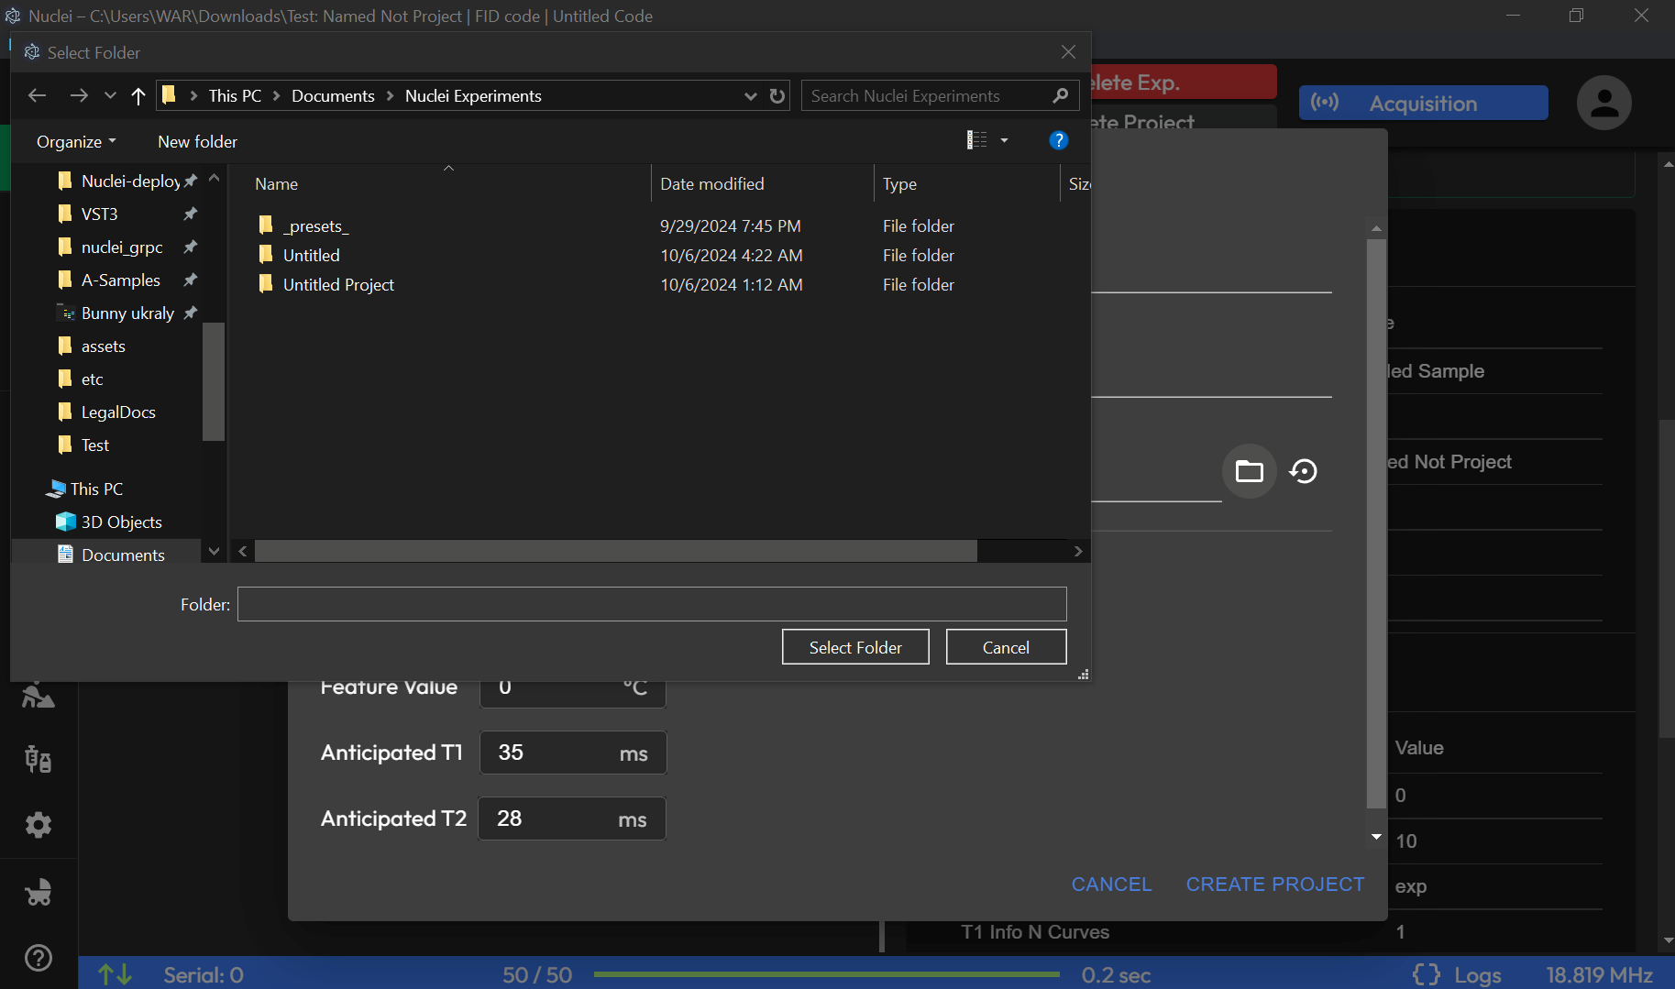Click the Anticipated T1 value field
1675x989 pixels.
click(x=572, y=753)
